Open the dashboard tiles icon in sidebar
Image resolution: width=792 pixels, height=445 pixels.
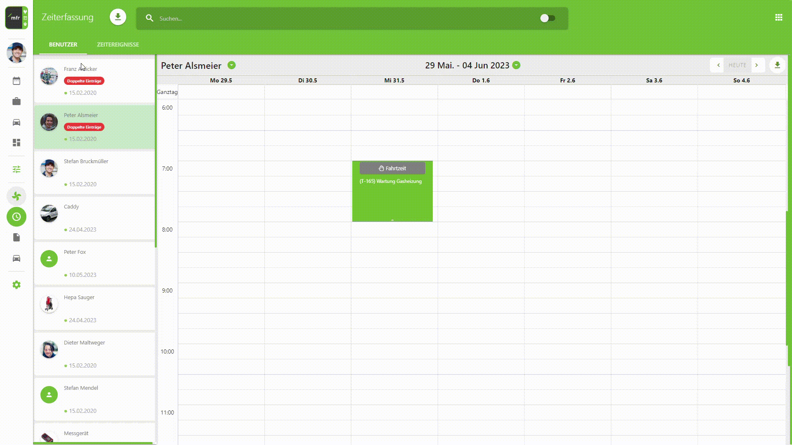pyautogui.click(x=16, y=143)
